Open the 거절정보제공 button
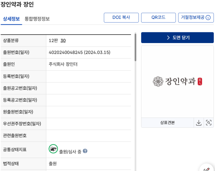215x171 pixels. tap(196, 18)
